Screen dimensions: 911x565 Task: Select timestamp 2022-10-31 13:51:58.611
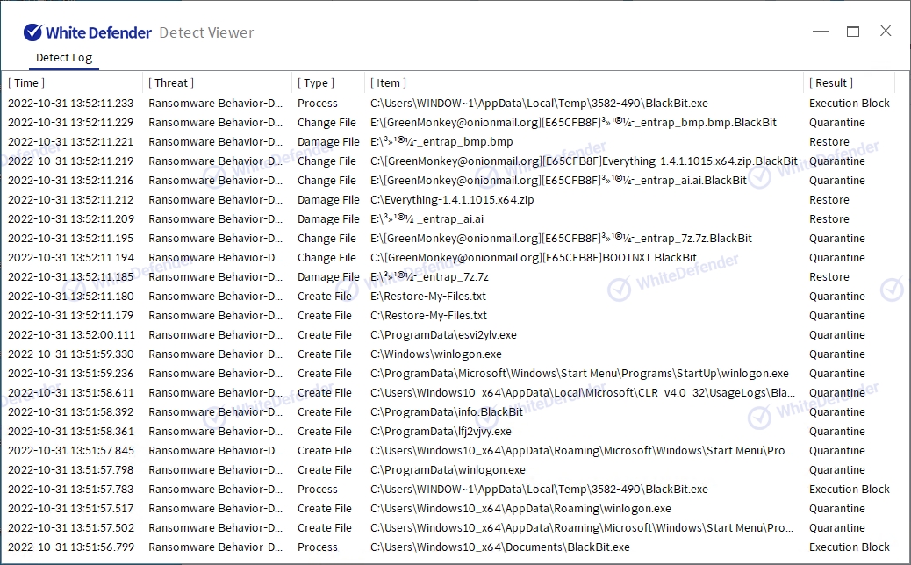click(70, 392)
